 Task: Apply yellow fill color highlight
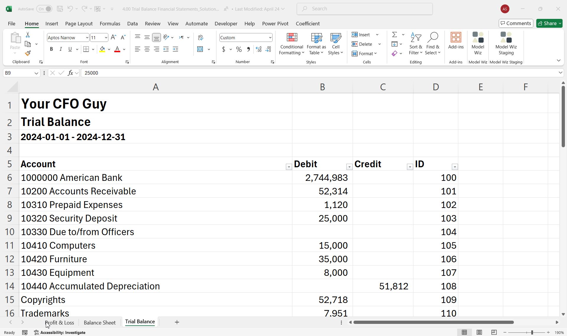[102, 49]
